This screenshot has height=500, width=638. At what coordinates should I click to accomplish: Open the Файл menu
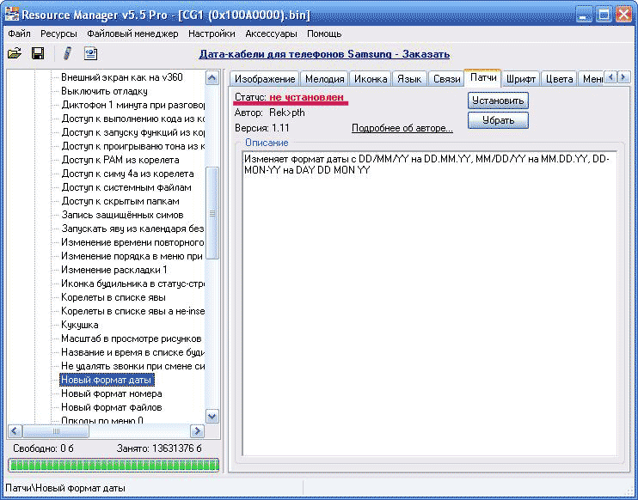click(x=19, y=34)
